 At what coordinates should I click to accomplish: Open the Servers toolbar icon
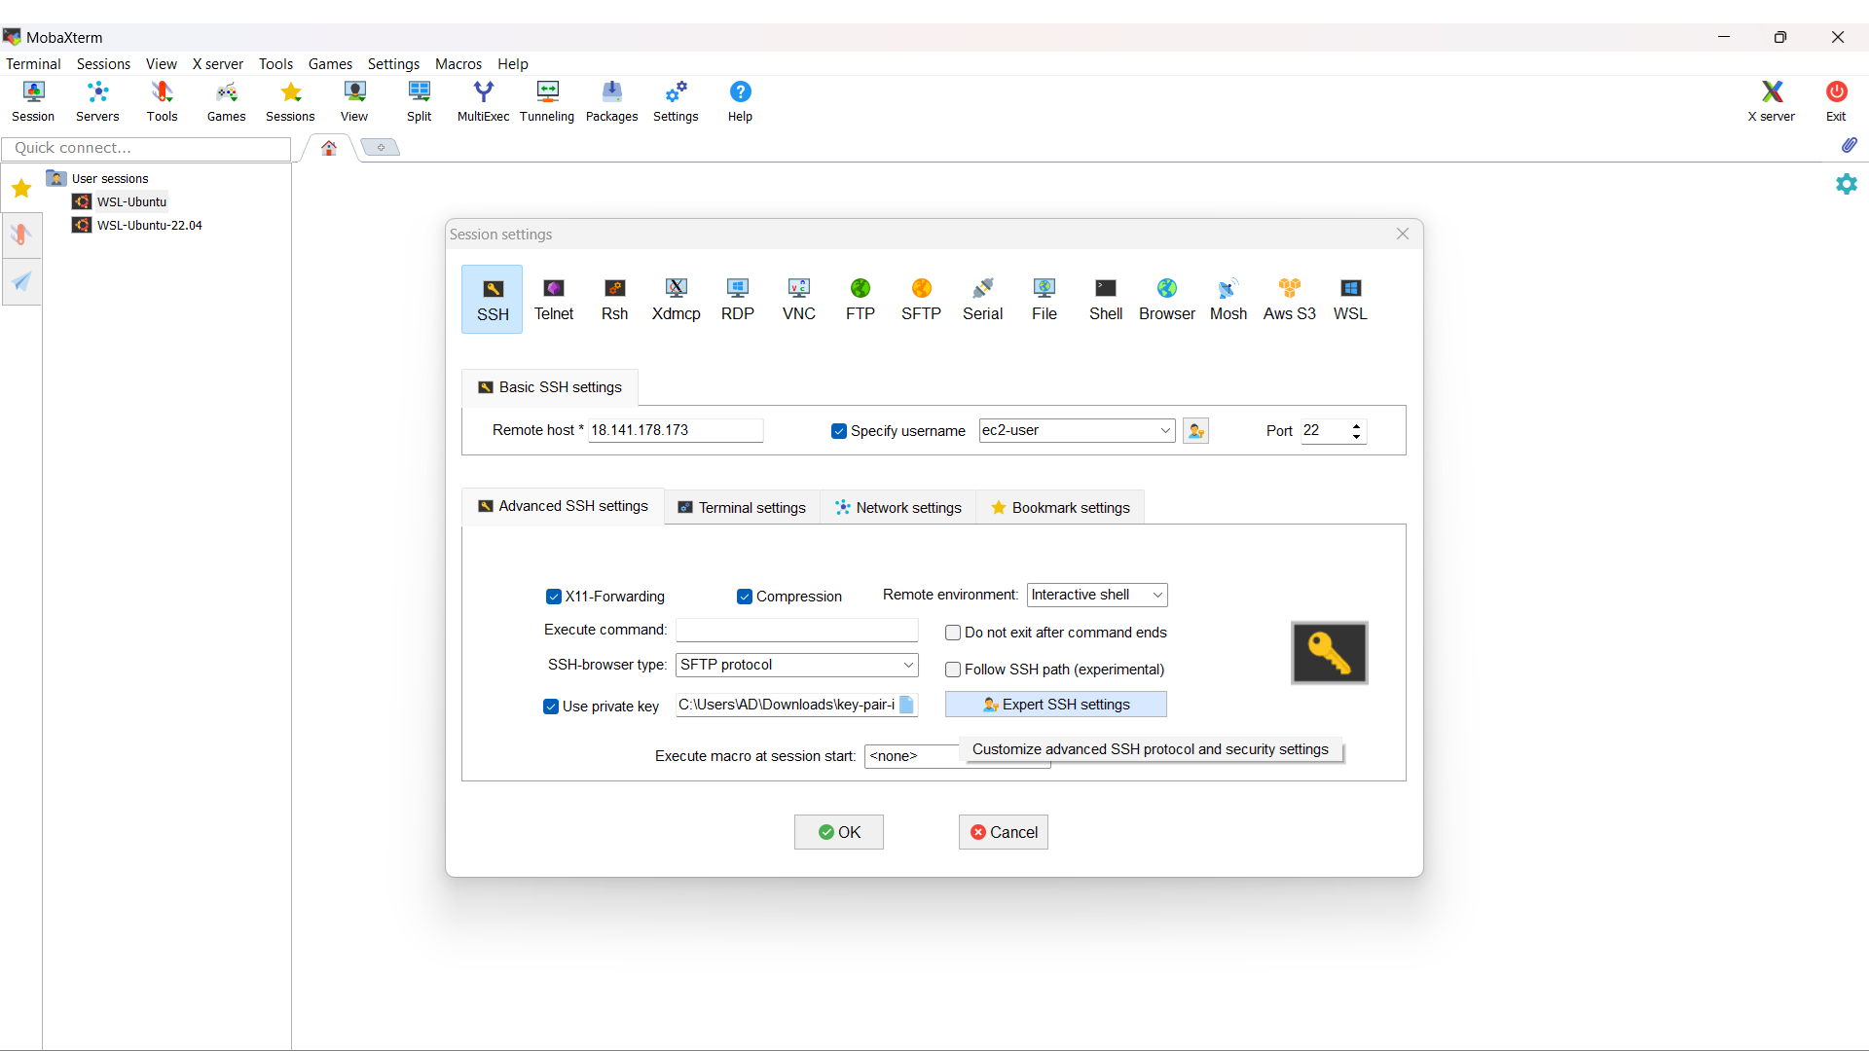(97, 101)
